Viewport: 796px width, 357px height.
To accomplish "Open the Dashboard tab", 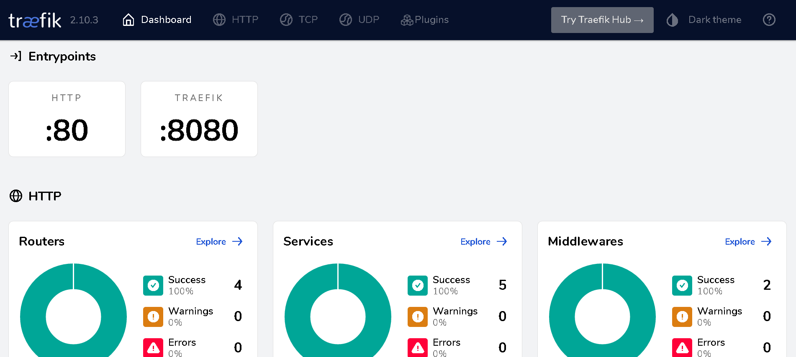I will coord(157,20).
